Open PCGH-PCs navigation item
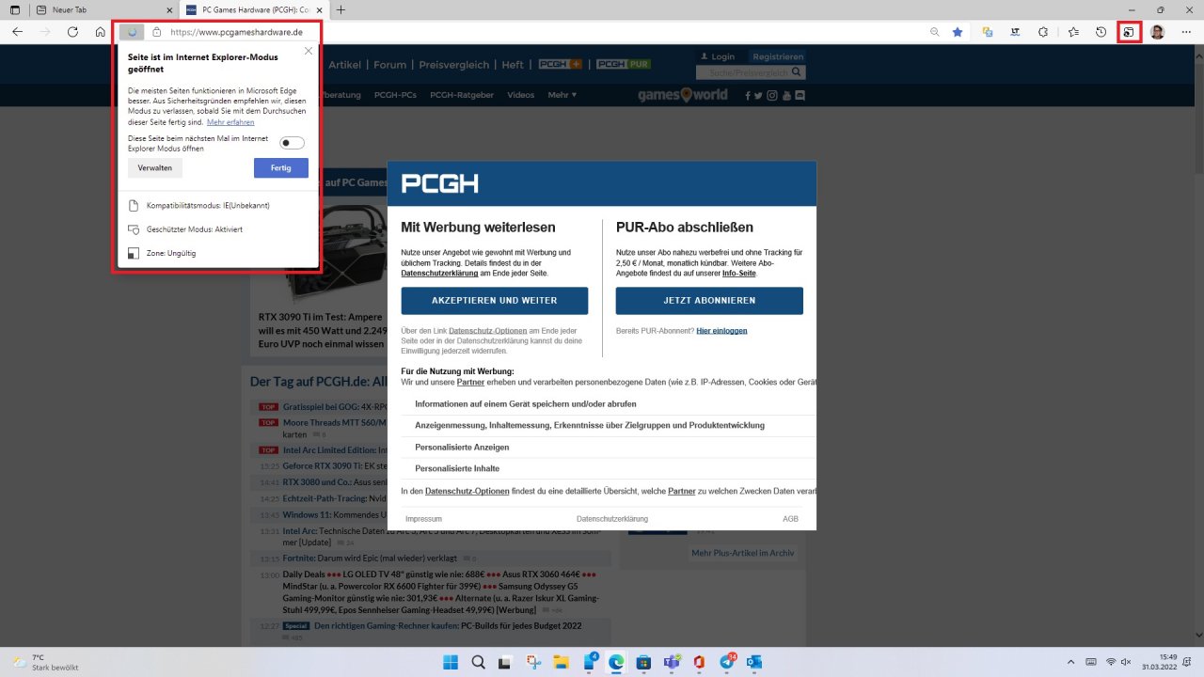Viewport: 1204px width, 677px height. (395, 95)
